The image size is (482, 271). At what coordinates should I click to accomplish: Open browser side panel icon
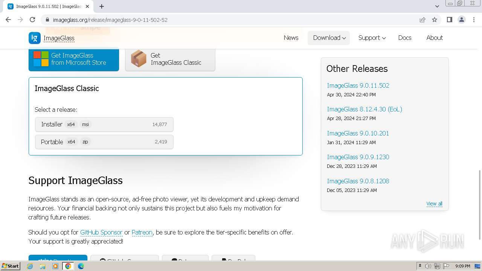click(450, 20)
